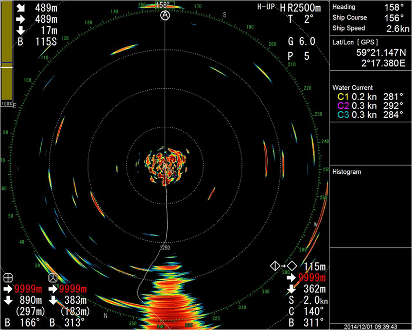Open the Water Current panel
The width and height of the screenshot is (412, 330).
click(352, 88)
